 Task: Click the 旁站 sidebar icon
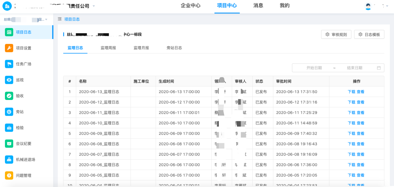[x=9, y=112]
